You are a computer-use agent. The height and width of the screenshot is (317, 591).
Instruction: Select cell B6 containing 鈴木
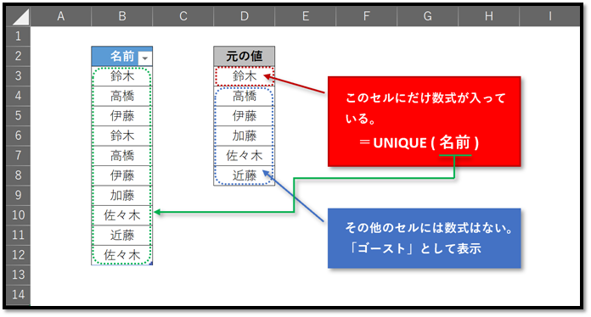coord(122,136)
